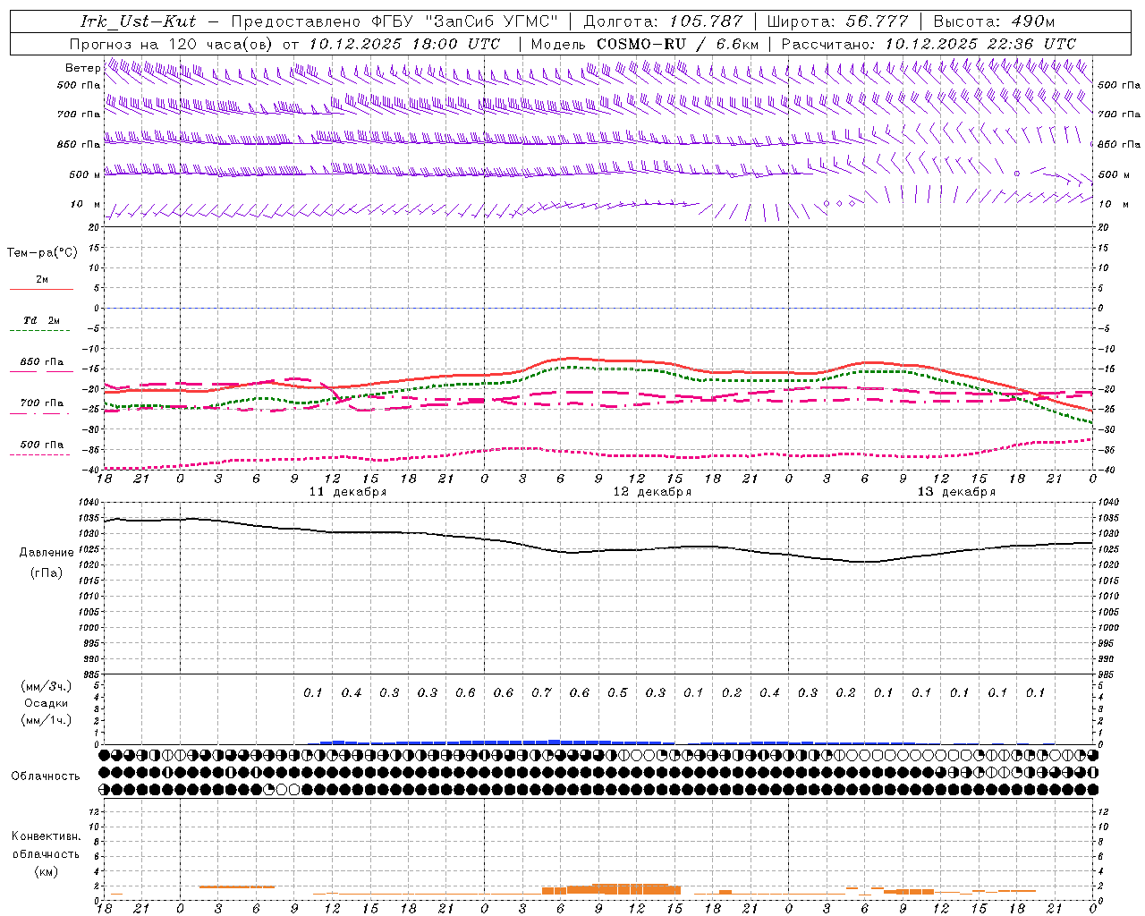Select the 11 декабря date label
The height and width of the screenshot is (916, 1145).
[x=348, y=492]
